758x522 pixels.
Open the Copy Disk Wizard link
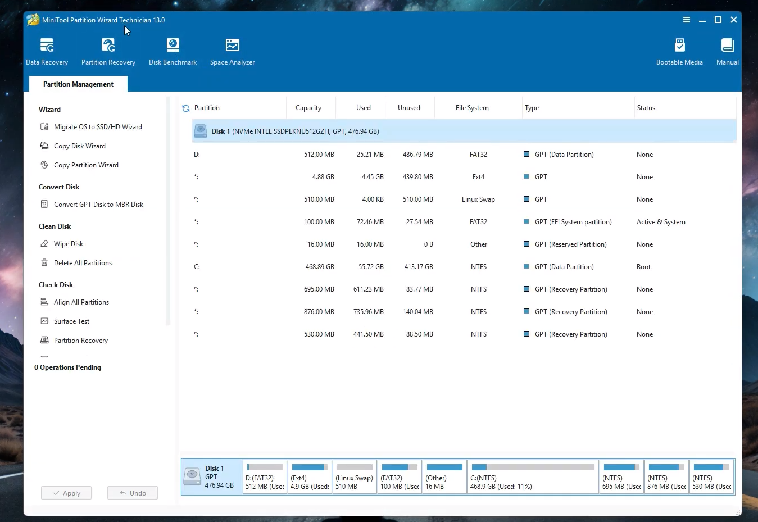click(80, 146)
